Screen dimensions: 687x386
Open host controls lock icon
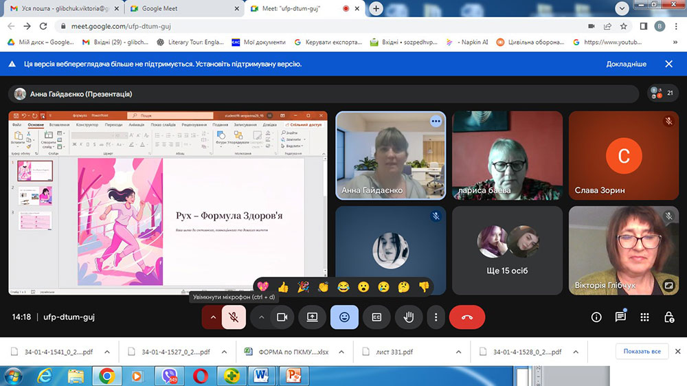(x=668, y=317)
